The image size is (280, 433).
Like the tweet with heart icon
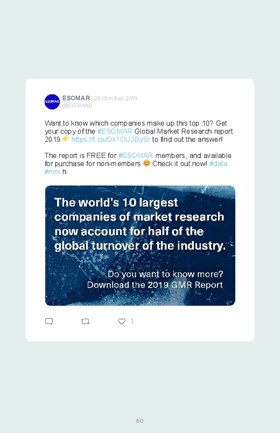click(x=122, y=321)
